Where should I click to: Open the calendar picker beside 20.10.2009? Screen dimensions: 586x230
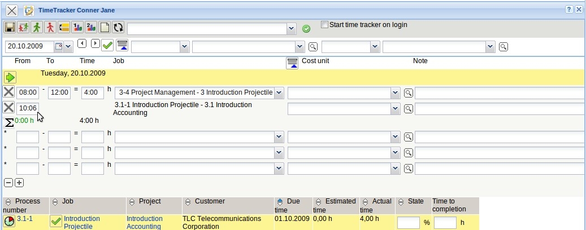59,46
